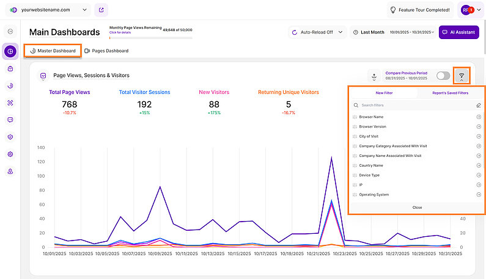
Task: Open website in new tab icon
Action: click(101, 10)
